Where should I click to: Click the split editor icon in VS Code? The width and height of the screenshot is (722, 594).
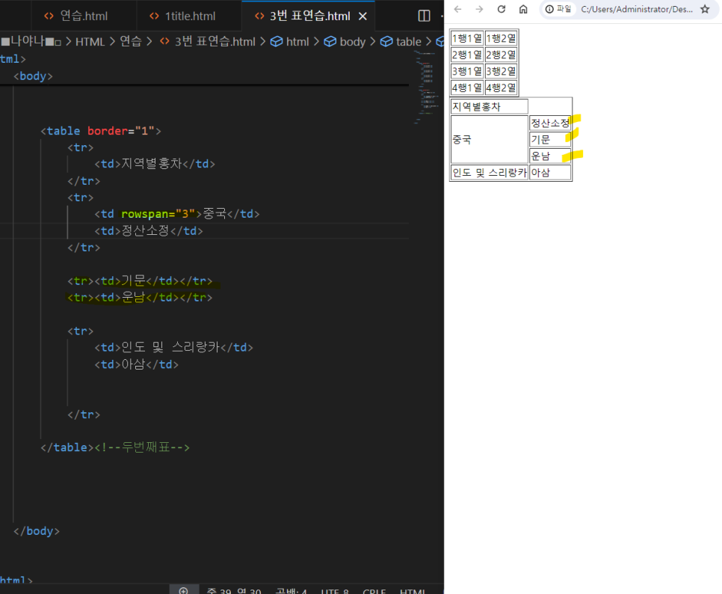pos(424,16)
